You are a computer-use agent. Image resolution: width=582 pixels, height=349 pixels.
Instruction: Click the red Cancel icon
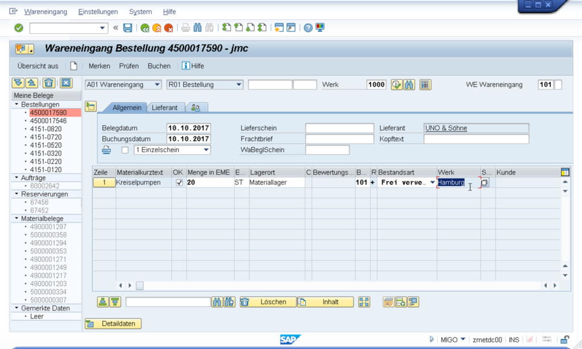[x=168, y=28]
